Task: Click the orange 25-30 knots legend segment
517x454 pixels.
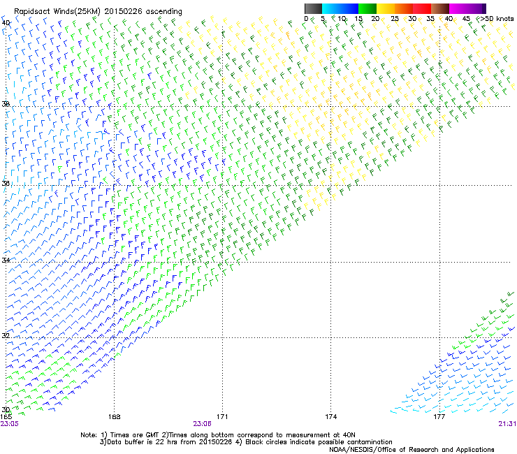Action: click(404, 8)
